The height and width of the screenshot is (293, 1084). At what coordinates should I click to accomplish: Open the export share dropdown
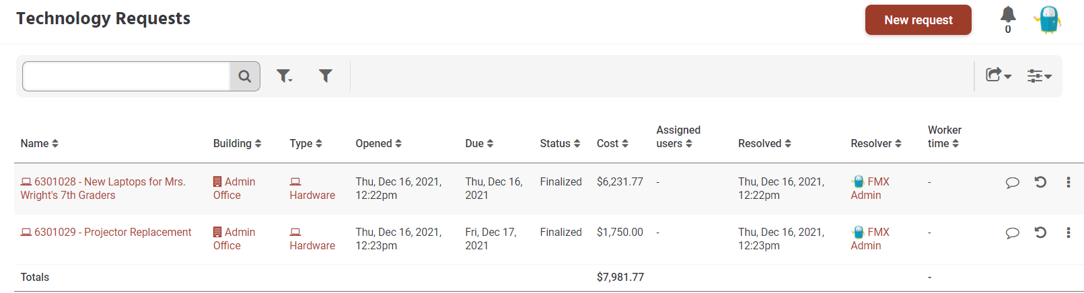(999, 75)
